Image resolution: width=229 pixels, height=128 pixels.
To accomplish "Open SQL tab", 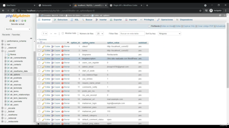I will (75, 20).
